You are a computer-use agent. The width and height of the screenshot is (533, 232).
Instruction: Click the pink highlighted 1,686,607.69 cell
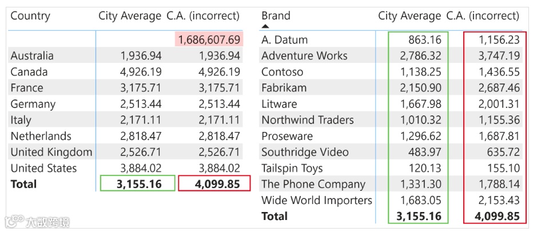coord(209,40)
